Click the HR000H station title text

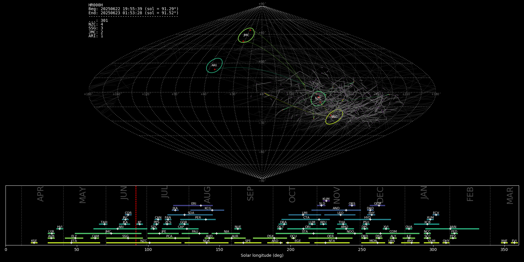[x=95, y=5]
